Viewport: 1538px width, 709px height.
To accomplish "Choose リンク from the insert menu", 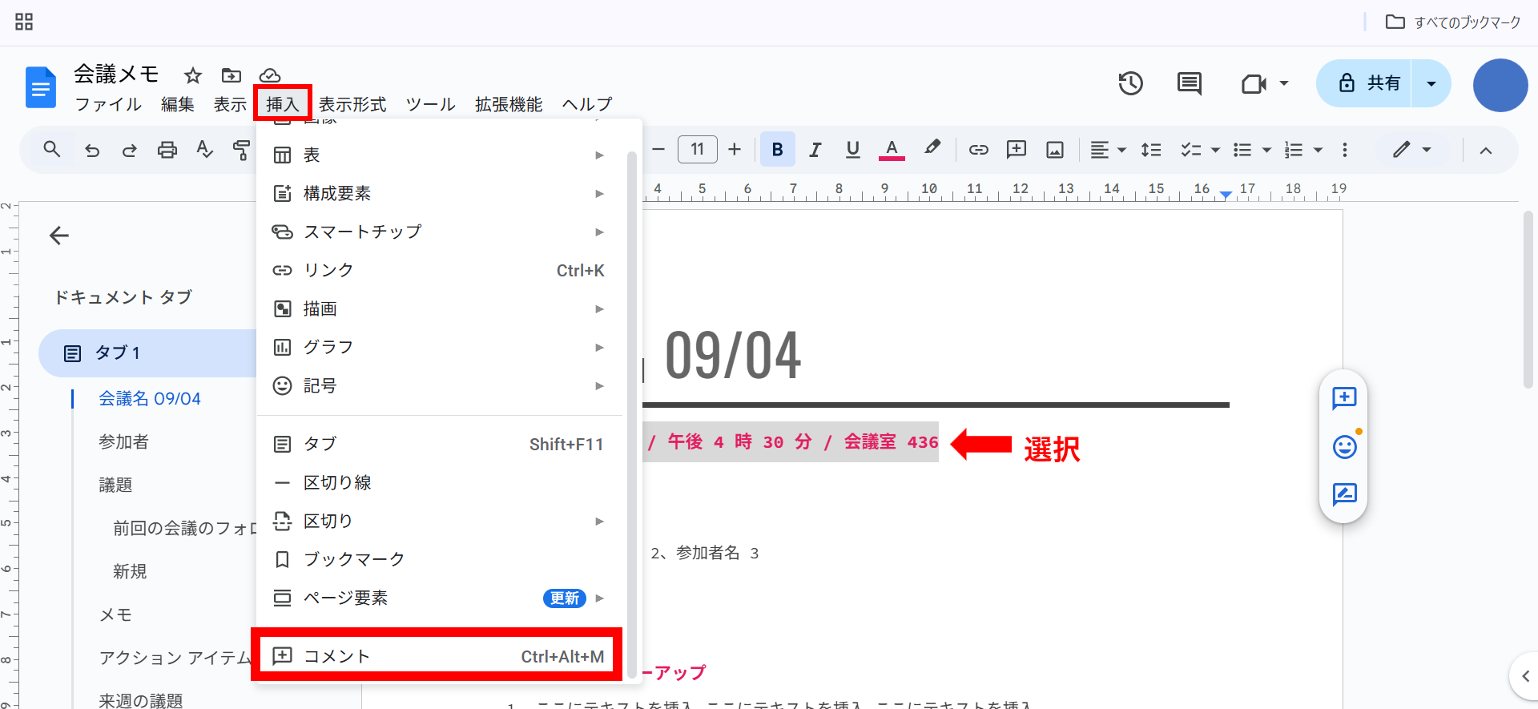I will (440, 270).
